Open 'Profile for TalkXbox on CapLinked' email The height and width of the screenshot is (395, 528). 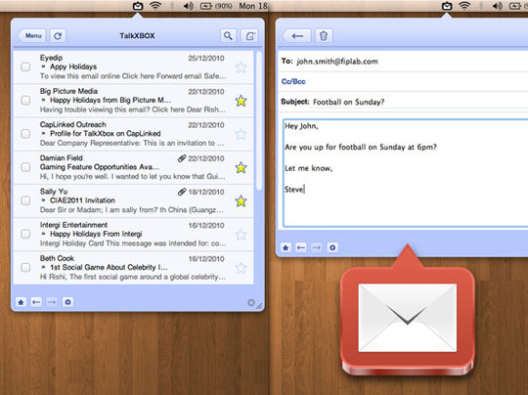pyautogui.click(x=106, y=134)
